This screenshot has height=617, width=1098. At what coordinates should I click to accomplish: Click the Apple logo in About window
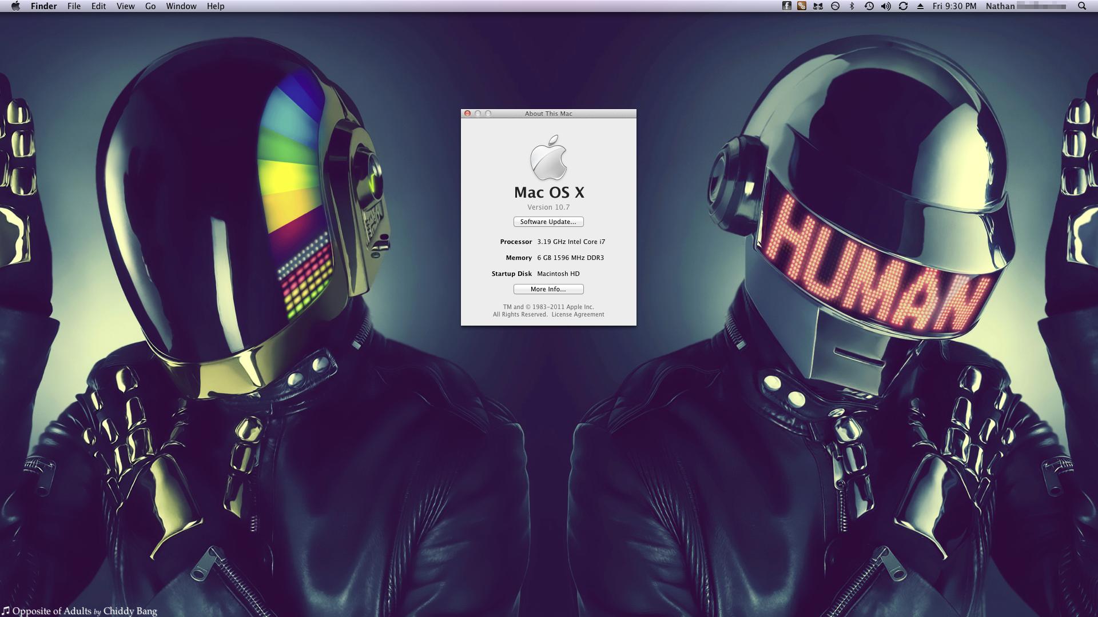click(548, 158)
